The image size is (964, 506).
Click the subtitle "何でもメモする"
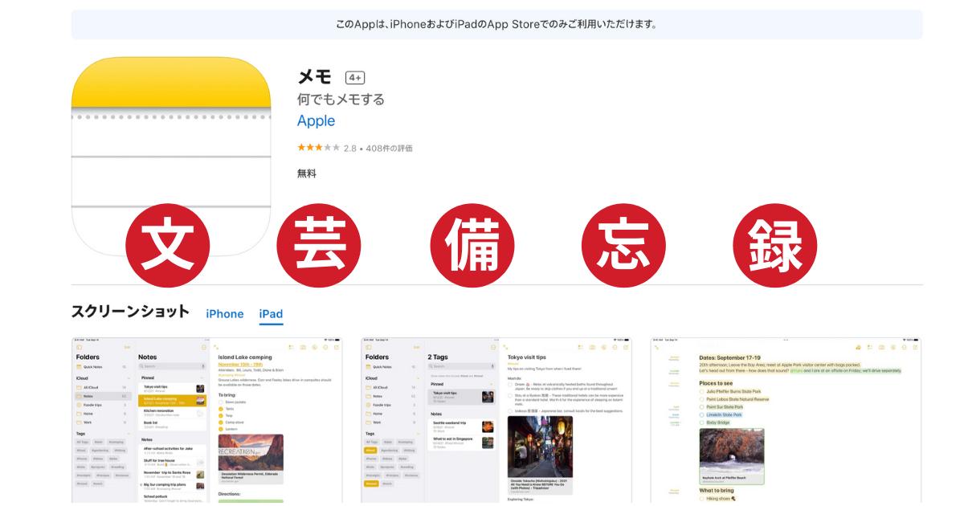[341, 100]
